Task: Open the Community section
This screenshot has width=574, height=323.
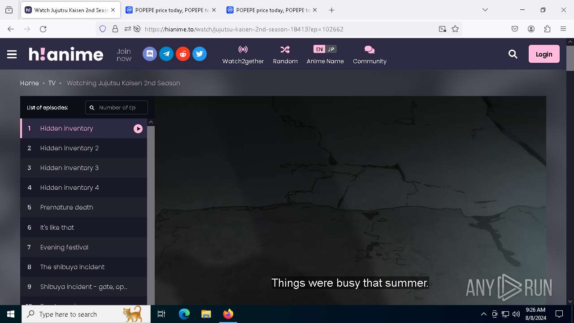Action: click(x=370, y=55)
